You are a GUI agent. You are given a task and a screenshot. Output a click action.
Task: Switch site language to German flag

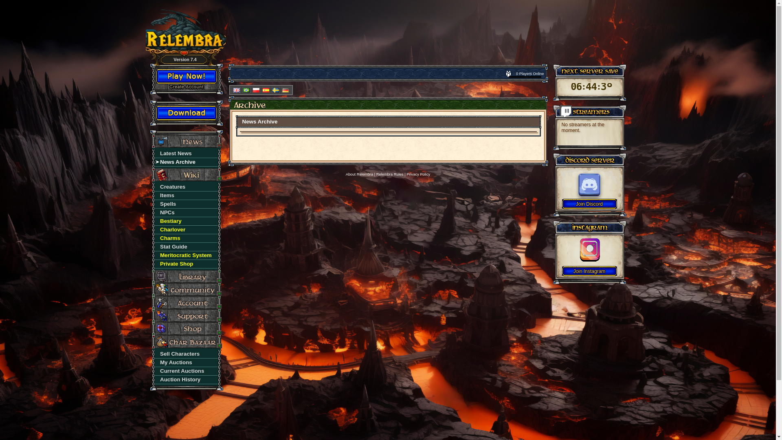(286, 90)
